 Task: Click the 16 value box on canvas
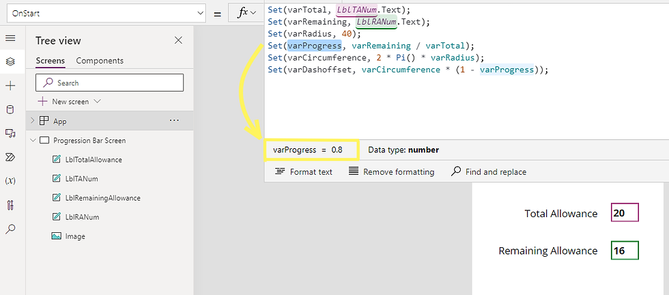[625, 250]
